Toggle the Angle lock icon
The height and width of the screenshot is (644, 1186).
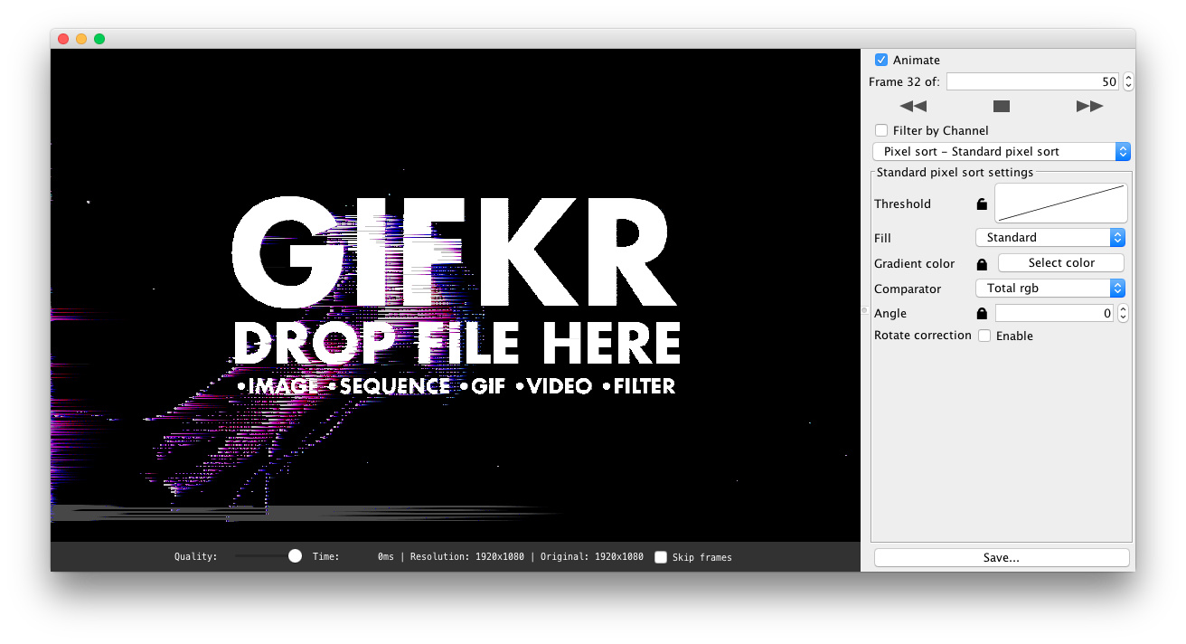tap(982, 313)
